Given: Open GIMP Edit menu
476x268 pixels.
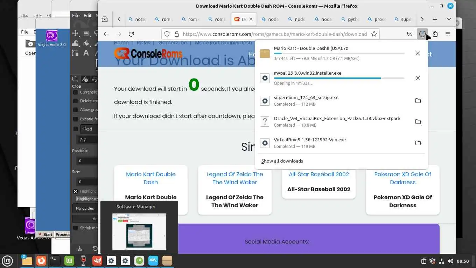Looking at the screenshot, I should coord(87,15).
